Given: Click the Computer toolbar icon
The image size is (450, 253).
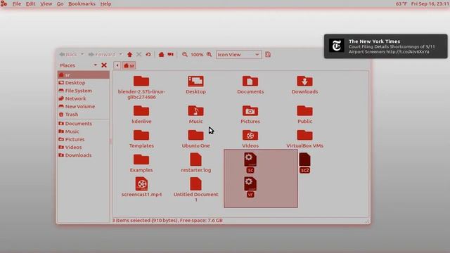Looking at the screenshot, I should point(171,55).
